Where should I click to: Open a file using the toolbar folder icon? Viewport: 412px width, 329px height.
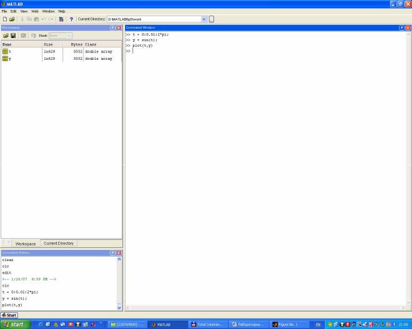12,19
